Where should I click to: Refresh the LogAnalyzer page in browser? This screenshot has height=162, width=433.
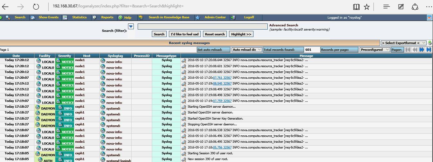point(36,6)
